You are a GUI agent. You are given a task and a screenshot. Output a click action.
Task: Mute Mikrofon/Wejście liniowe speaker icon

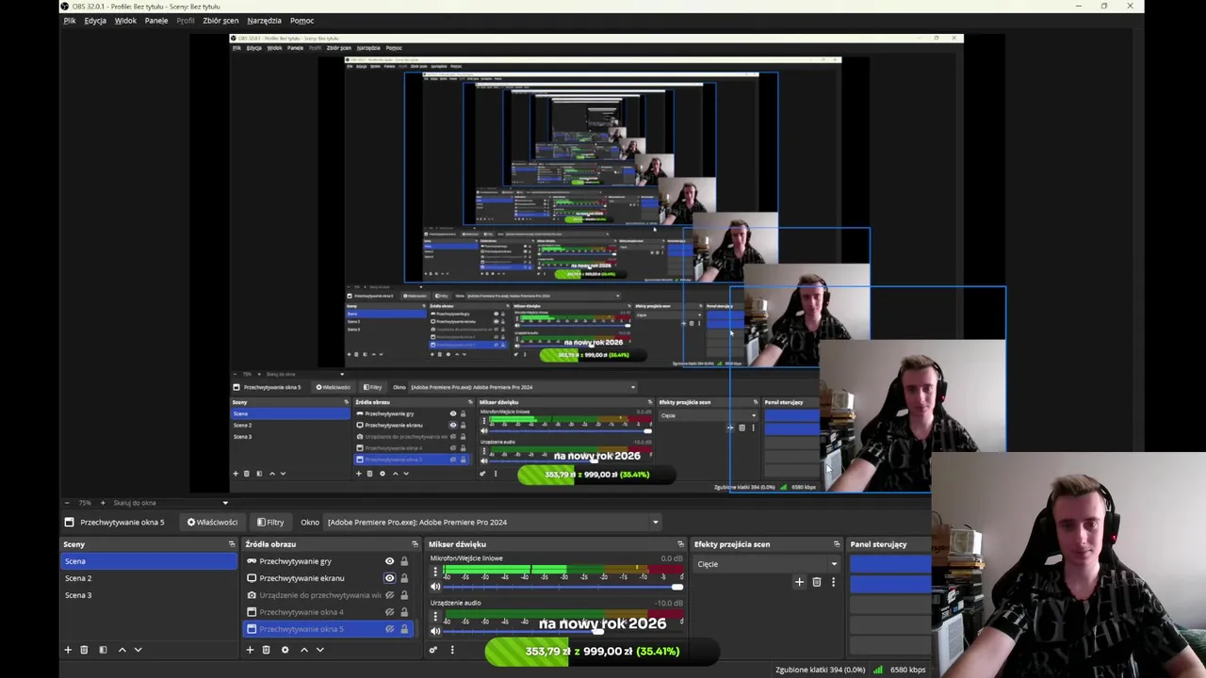click(435, 587)
